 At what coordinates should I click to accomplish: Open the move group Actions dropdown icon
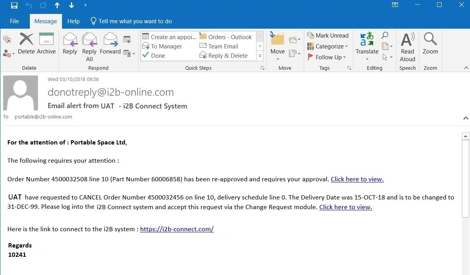(x=294, y=53)
